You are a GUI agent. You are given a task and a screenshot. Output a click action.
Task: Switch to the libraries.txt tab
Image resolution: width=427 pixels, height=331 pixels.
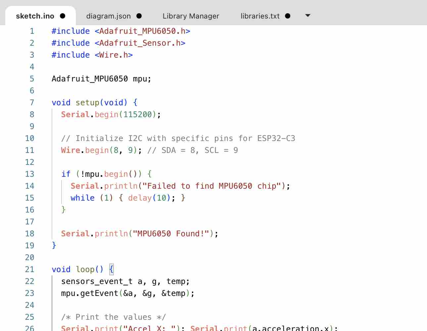260,16
